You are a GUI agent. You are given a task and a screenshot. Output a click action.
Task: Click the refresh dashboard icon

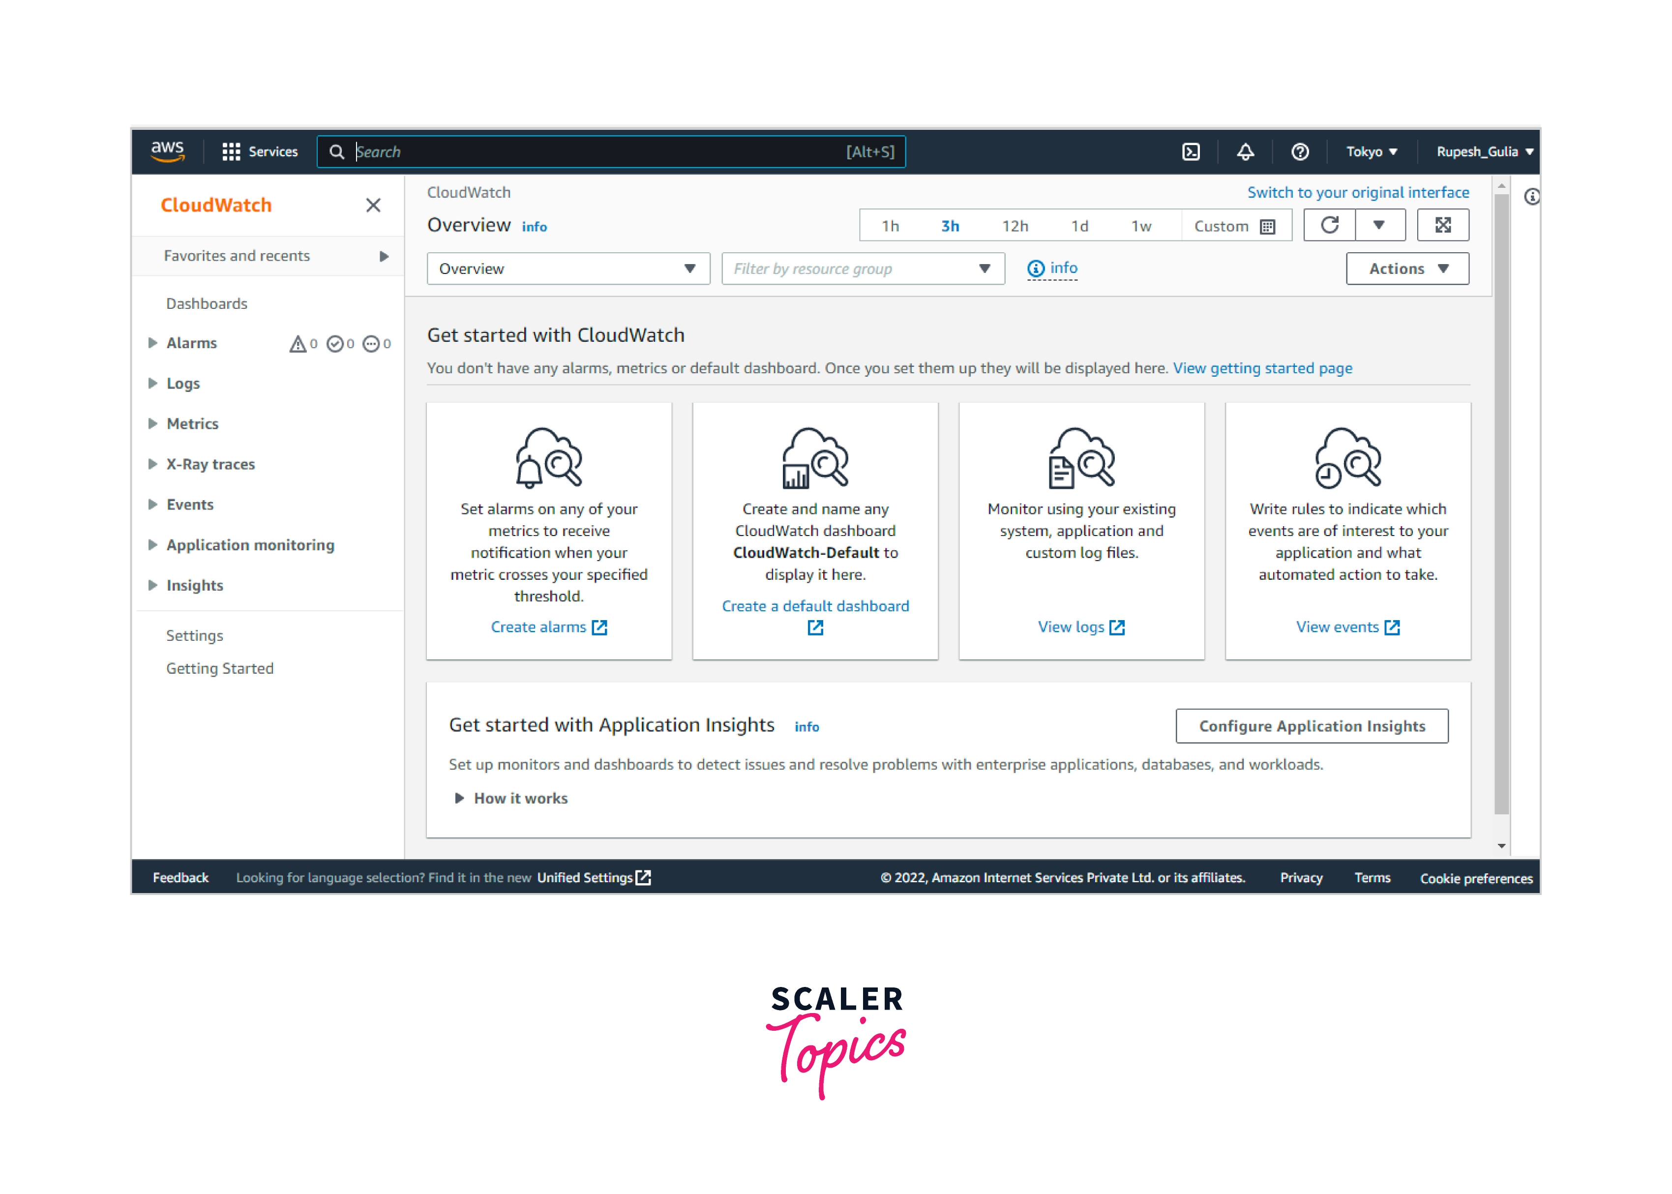[x=1329, y=225]
